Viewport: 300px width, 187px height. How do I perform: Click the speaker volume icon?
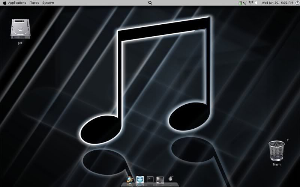256,3
